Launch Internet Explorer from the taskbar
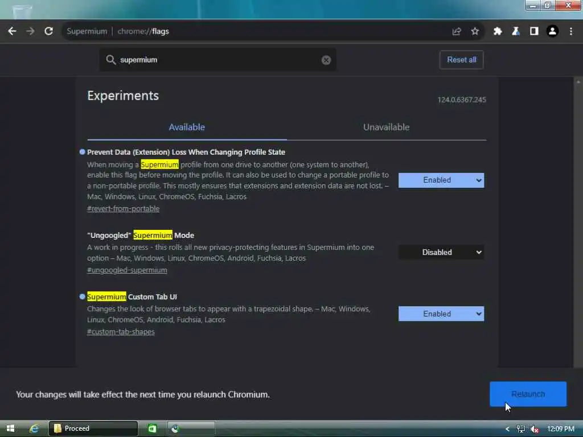Screen dimensions: 583x437 coord(34,429)
